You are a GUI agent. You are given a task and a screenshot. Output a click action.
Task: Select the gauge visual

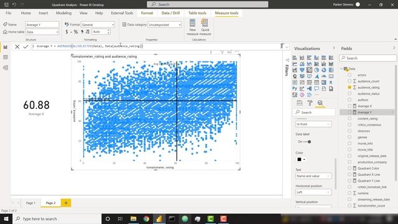324,76
